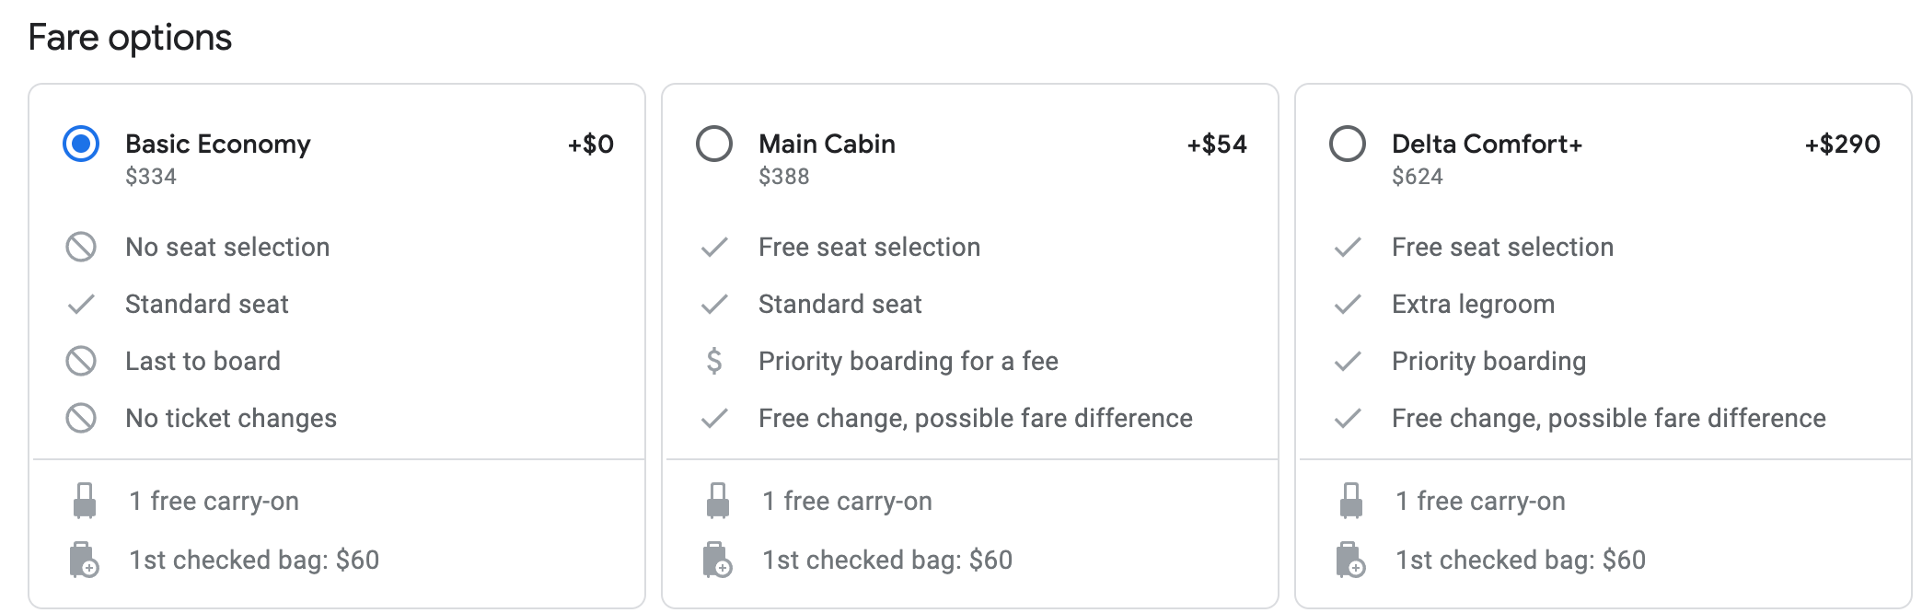The height and width of the screenshot is (613, 1922).
Task: Click the dollar sign priority boarding icon
Action: click(x=714, y=361)
